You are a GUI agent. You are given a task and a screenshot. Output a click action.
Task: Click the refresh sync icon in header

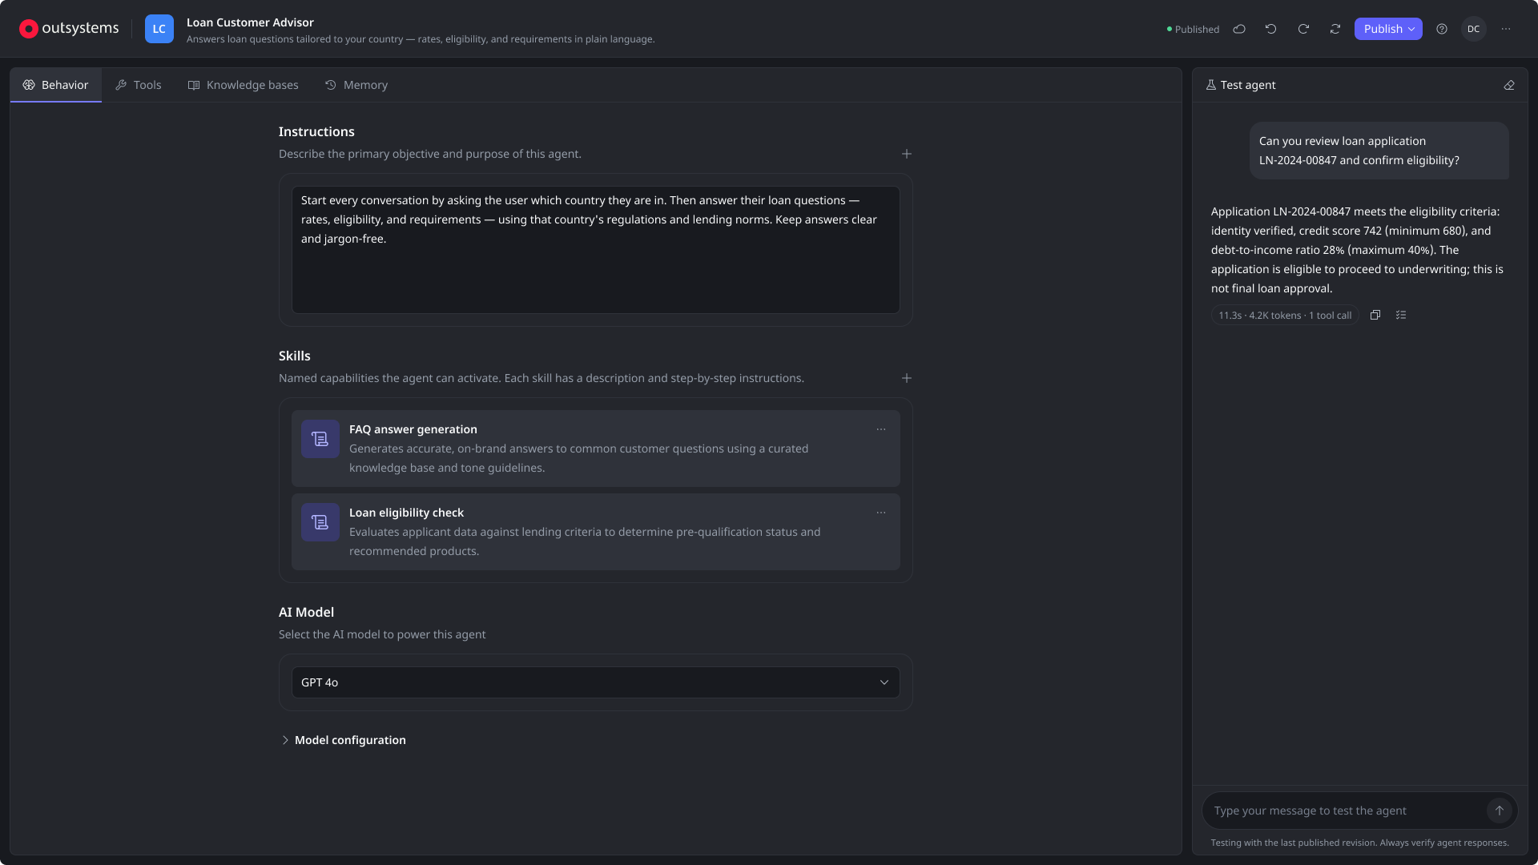click(1335, 29)
